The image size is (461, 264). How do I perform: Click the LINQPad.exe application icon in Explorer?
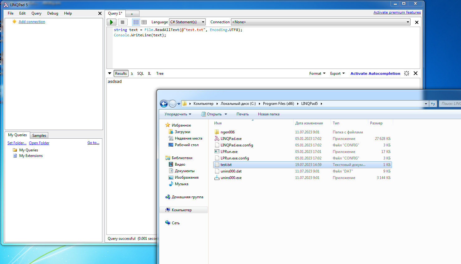[217, 139]
